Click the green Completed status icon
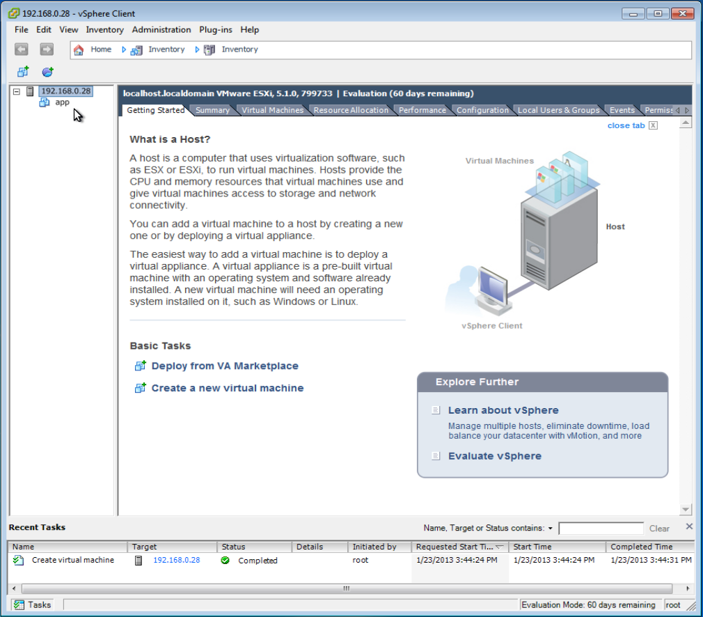Viewport: 703px width, 617px height. pyautogui.click(x=225, y=560)
